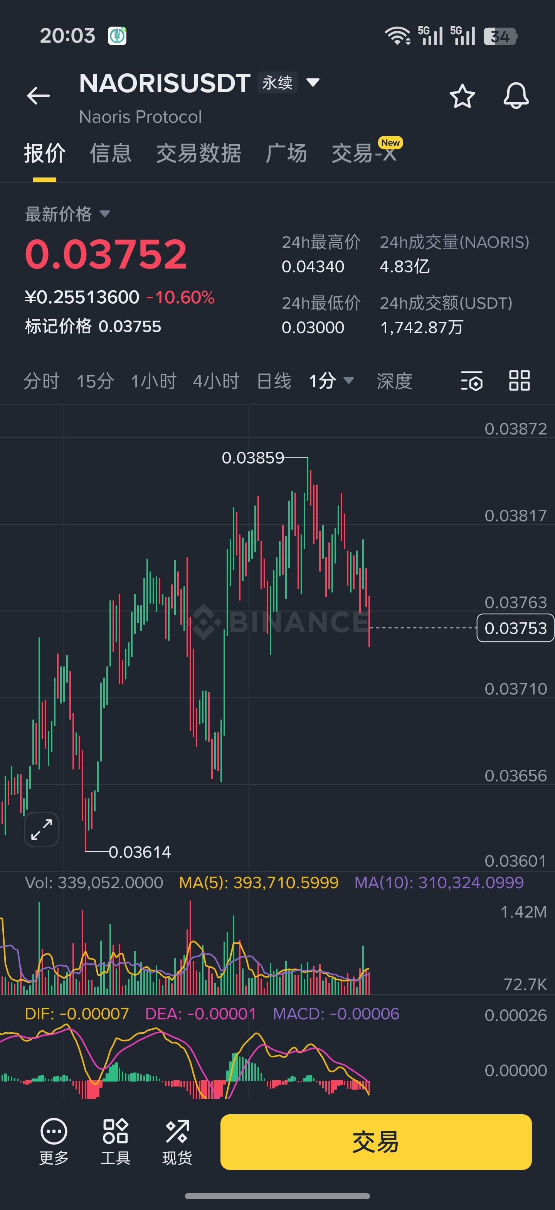Open the 最新价格 price type dropdown
The height and width of the screenshot is (1210, 555).
67,214
